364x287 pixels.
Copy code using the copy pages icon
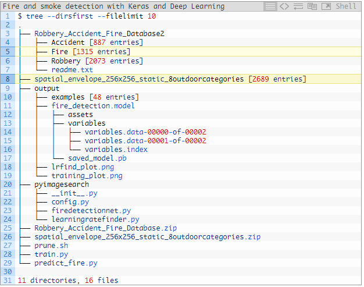point(312,6)
